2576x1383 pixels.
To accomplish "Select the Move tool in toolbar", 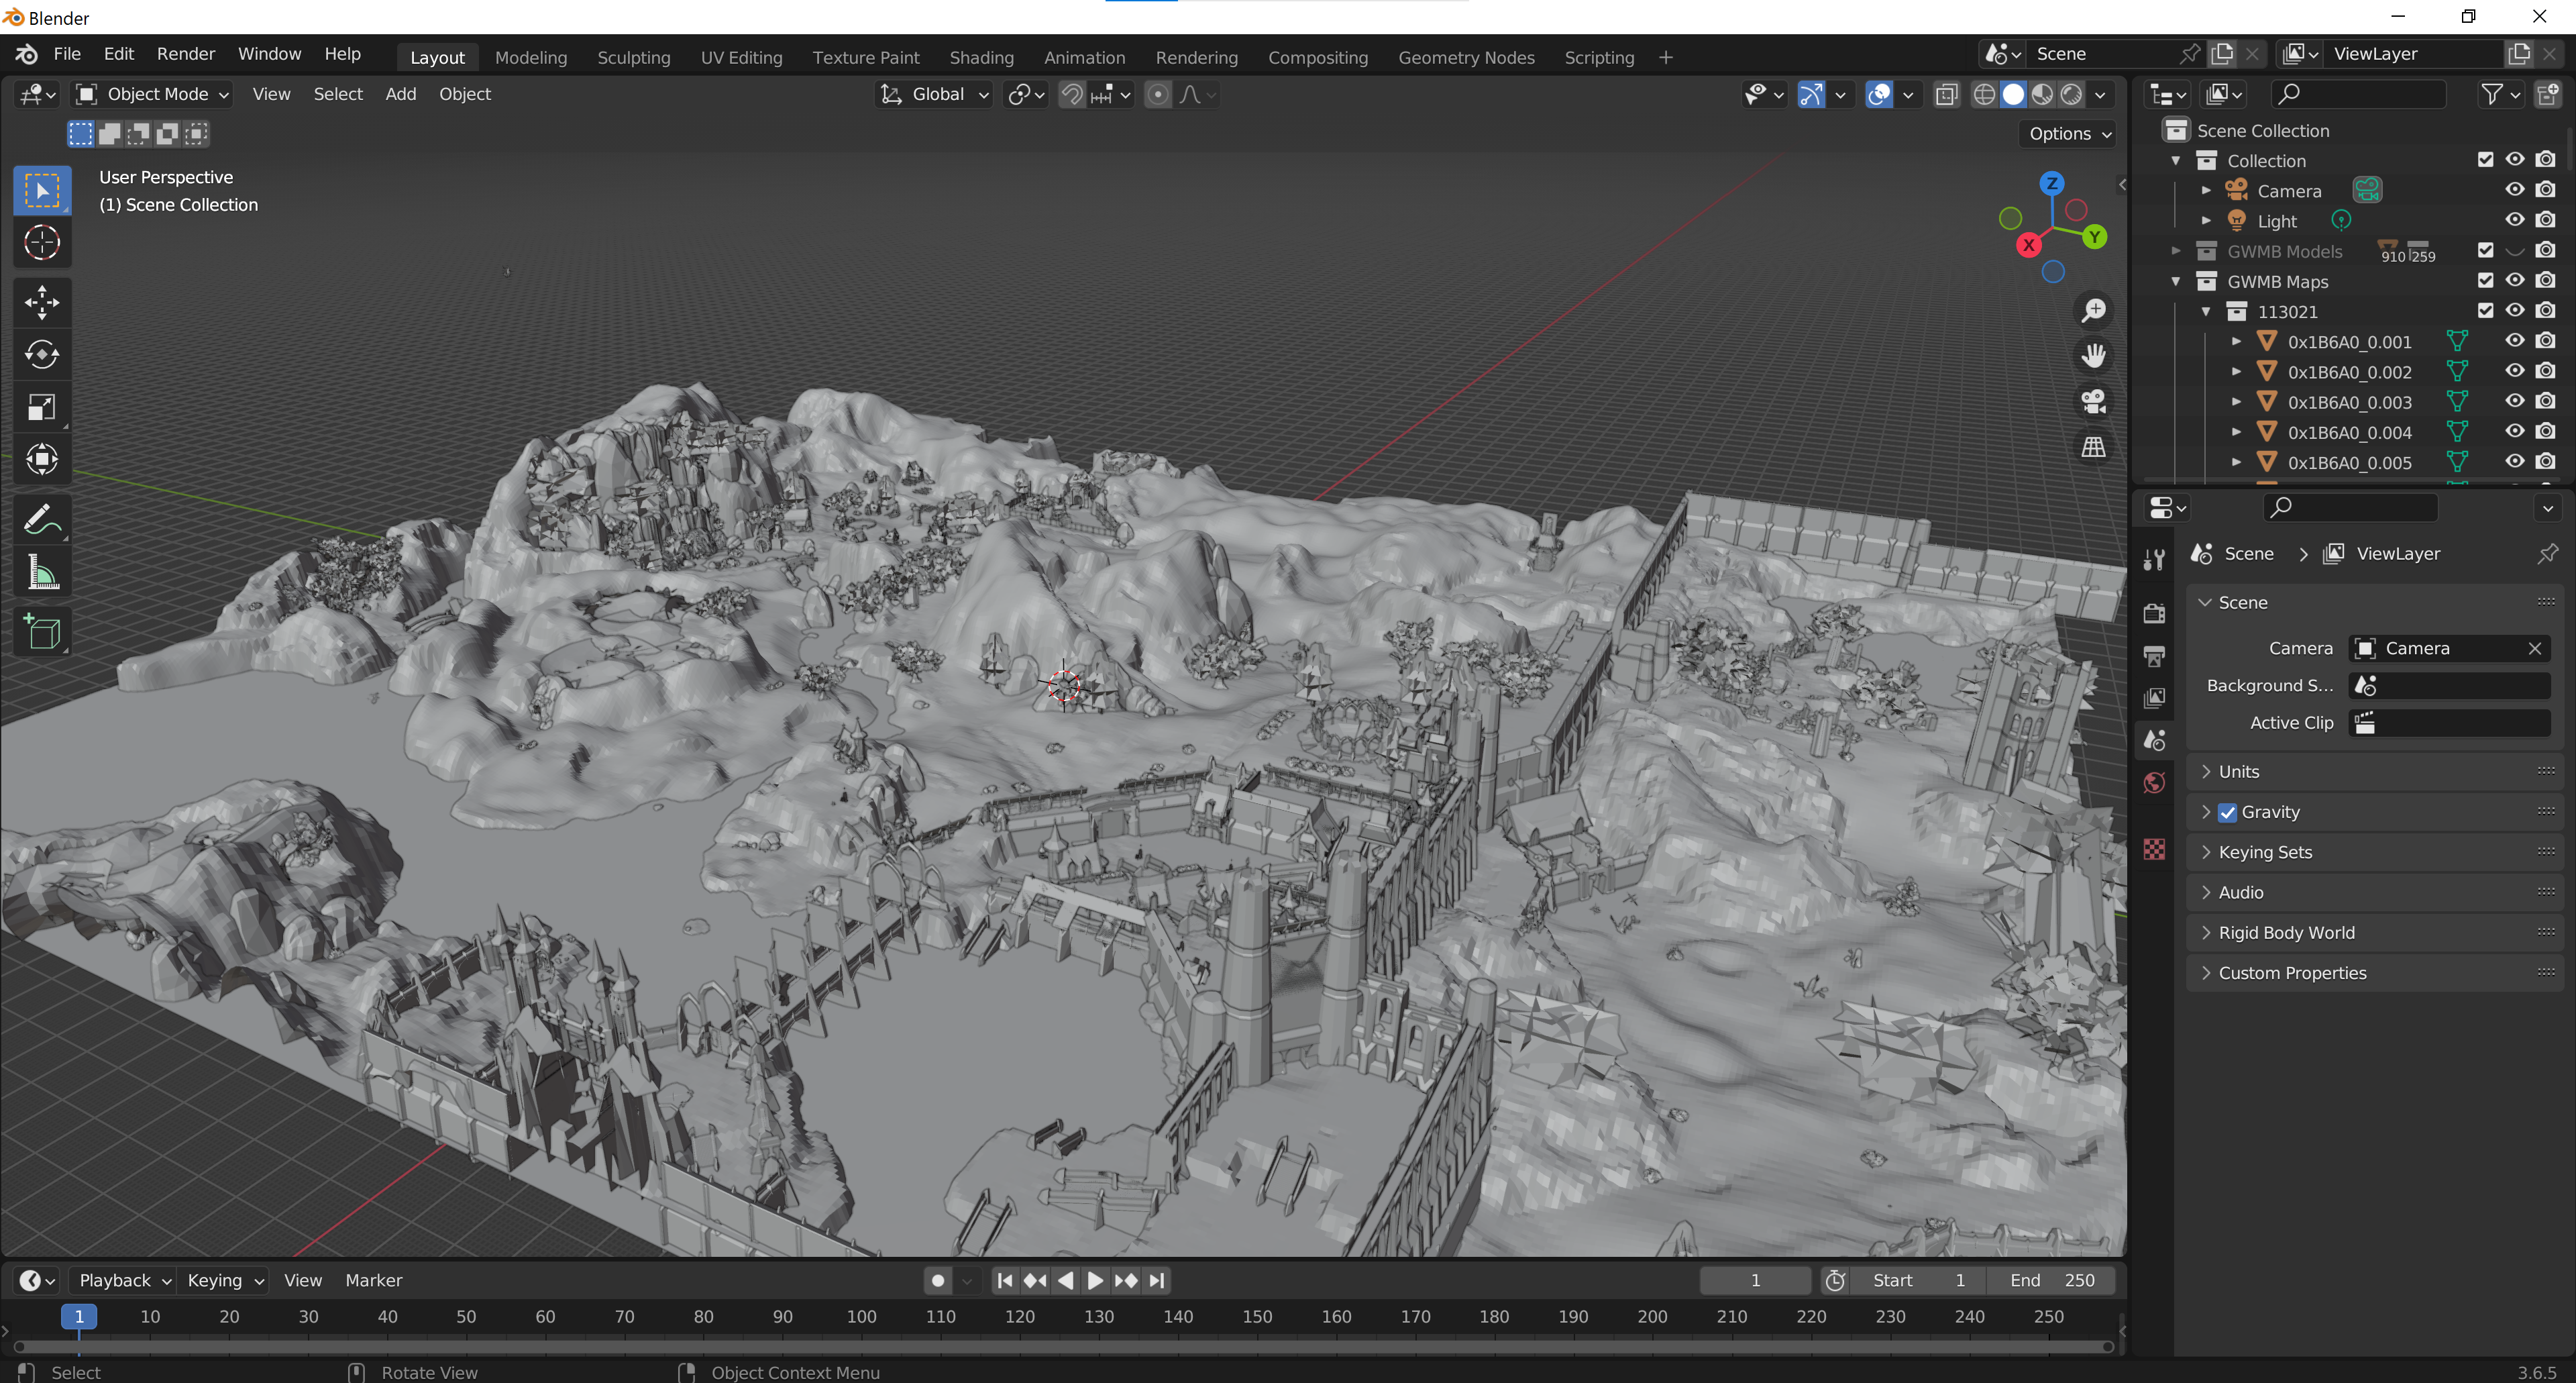I will [x=42, y=302].
